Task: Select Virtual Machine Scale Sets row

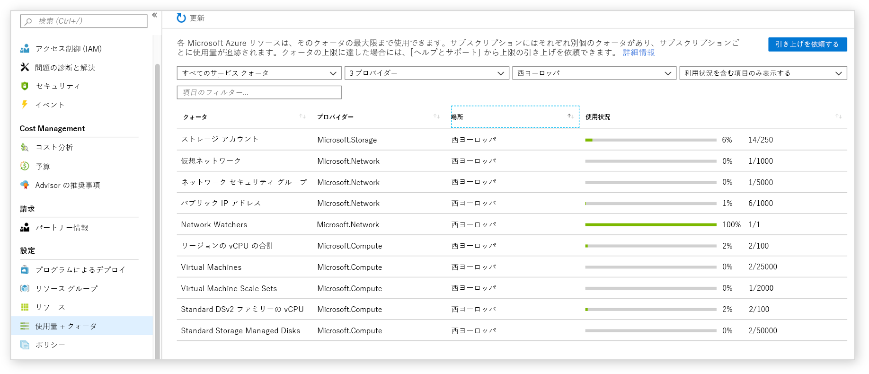Action: click(512, 288)
